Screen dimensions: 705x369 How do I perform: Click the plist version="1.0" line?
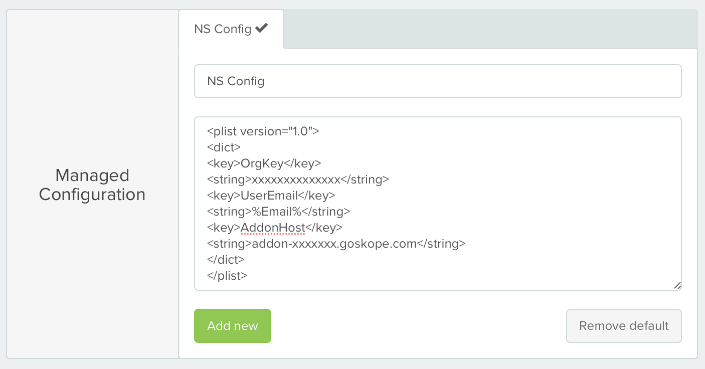[x=263, y=131]
